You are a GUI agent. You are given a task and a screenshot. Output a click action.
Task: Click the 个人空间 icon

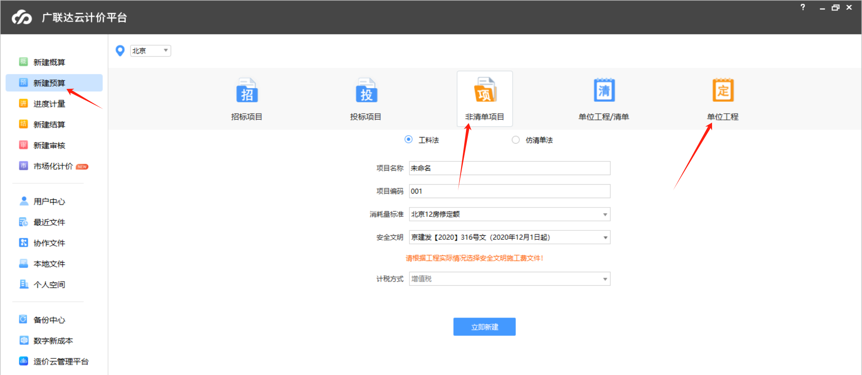tap(24, 284)
